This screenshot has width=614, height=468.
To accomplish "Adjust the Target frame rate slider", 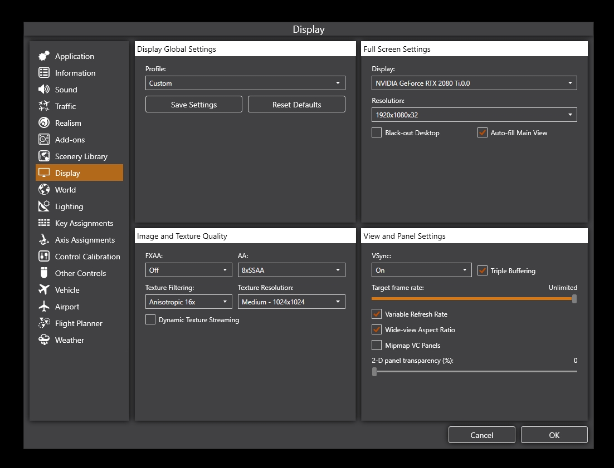I will 574,299.
